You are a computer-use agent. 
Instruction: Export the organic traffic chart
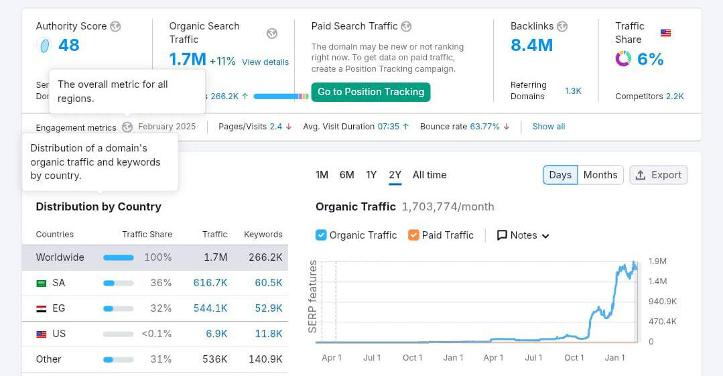click(x=658, y=175)
